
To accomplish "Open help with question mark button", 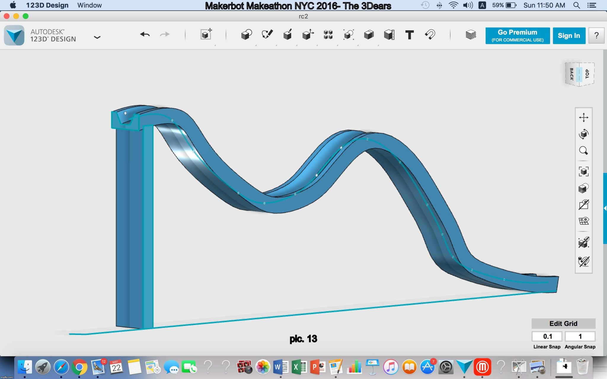I will (x=596, y=36).
